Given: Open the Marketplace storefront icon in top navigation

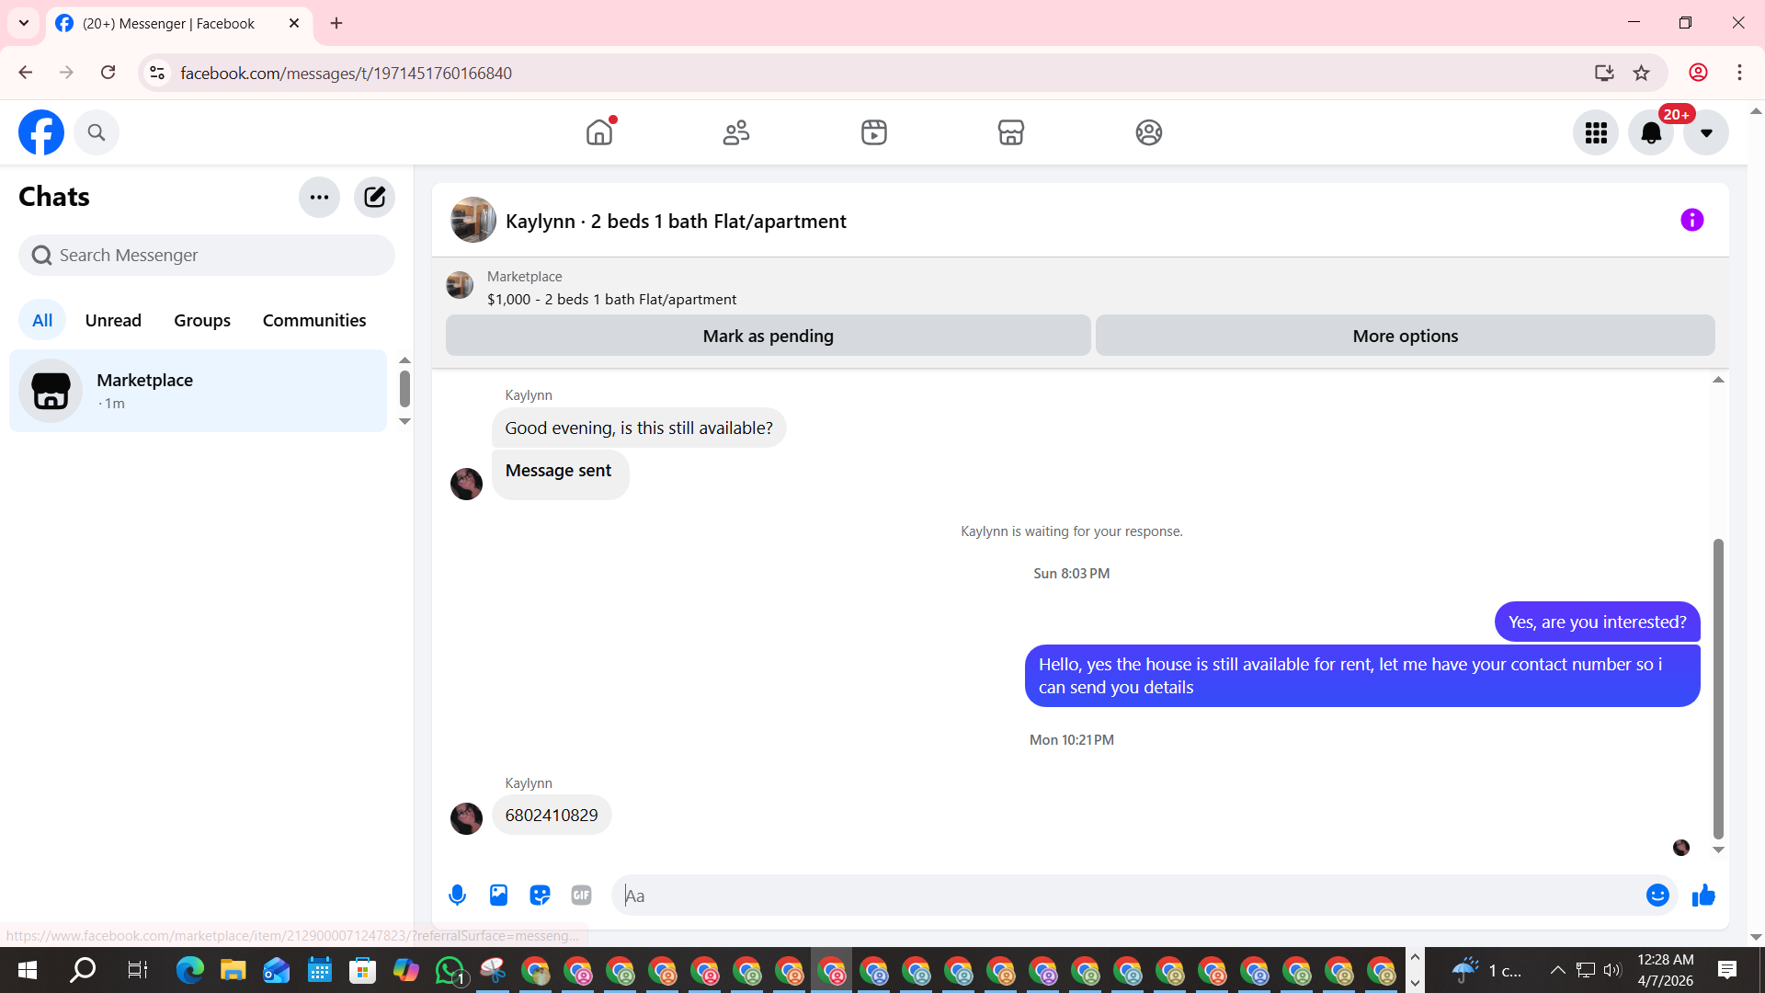Looking at the screenshot, I should pos(1011,132).
